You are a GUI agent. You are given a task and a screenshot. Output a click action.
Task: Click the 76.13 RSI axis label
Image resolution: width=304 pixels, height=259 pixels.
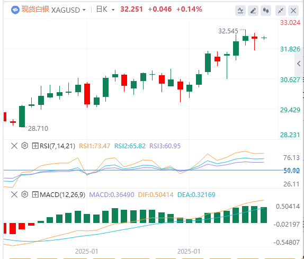[x=291, y=158]
